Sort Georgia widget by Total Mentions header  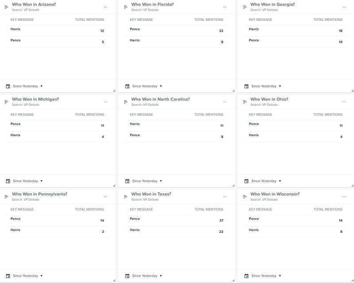pos(328,20)
